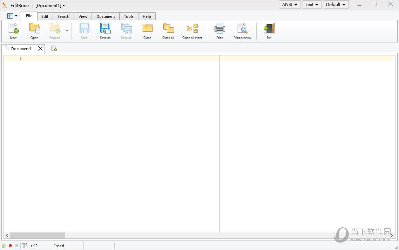
Task: Select Close all other icon
Action: point(192,28)
